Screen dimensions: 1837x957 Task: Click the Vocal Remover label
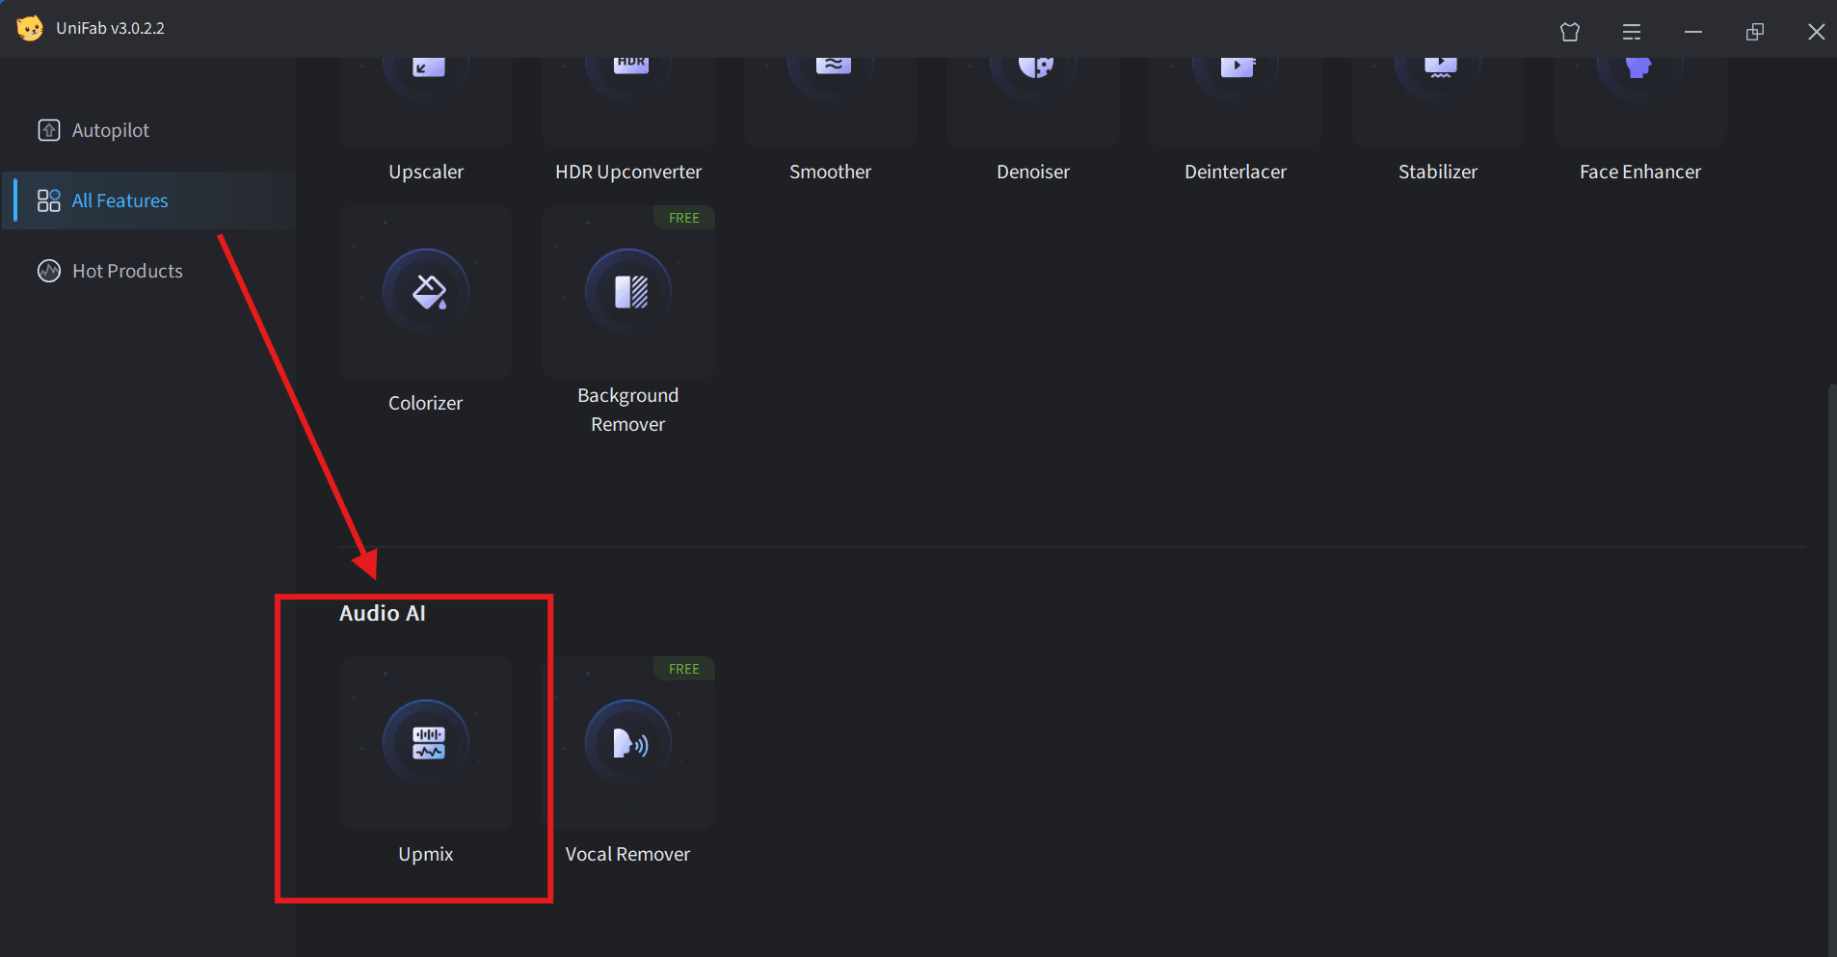click(628, 854)
